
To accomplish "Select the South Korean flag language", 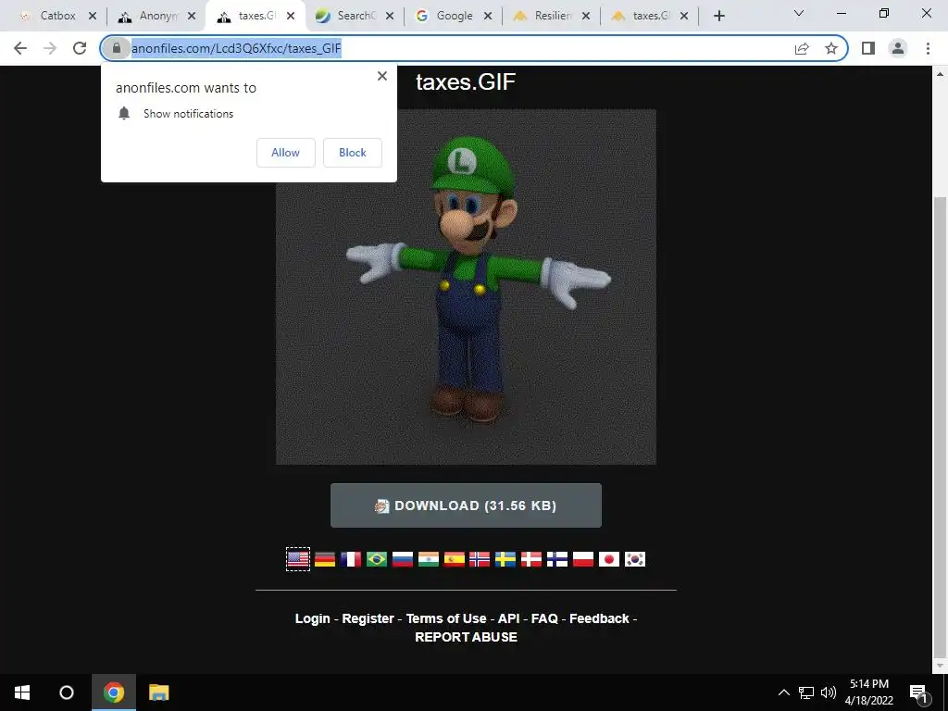I will [x=635, y=559].
